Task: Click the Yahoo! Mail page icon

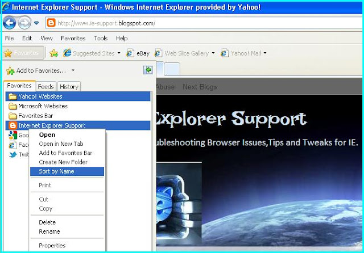Action: click(225, 53)
